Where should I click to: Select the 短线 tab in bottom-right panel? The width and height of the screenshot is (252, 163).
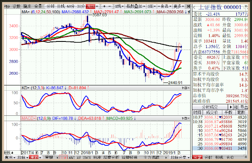point(219,158)
